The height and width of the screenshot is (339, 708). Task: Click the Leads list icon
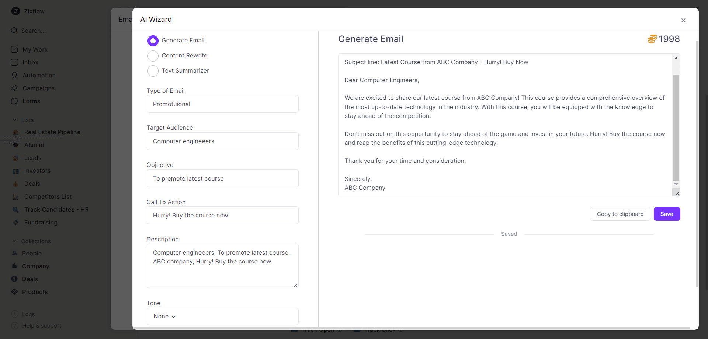(x=15, y=158)
